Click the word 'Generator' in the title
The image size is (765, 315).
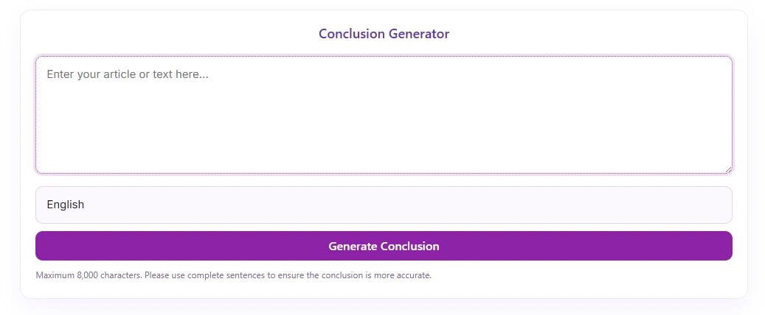point(419,34)
